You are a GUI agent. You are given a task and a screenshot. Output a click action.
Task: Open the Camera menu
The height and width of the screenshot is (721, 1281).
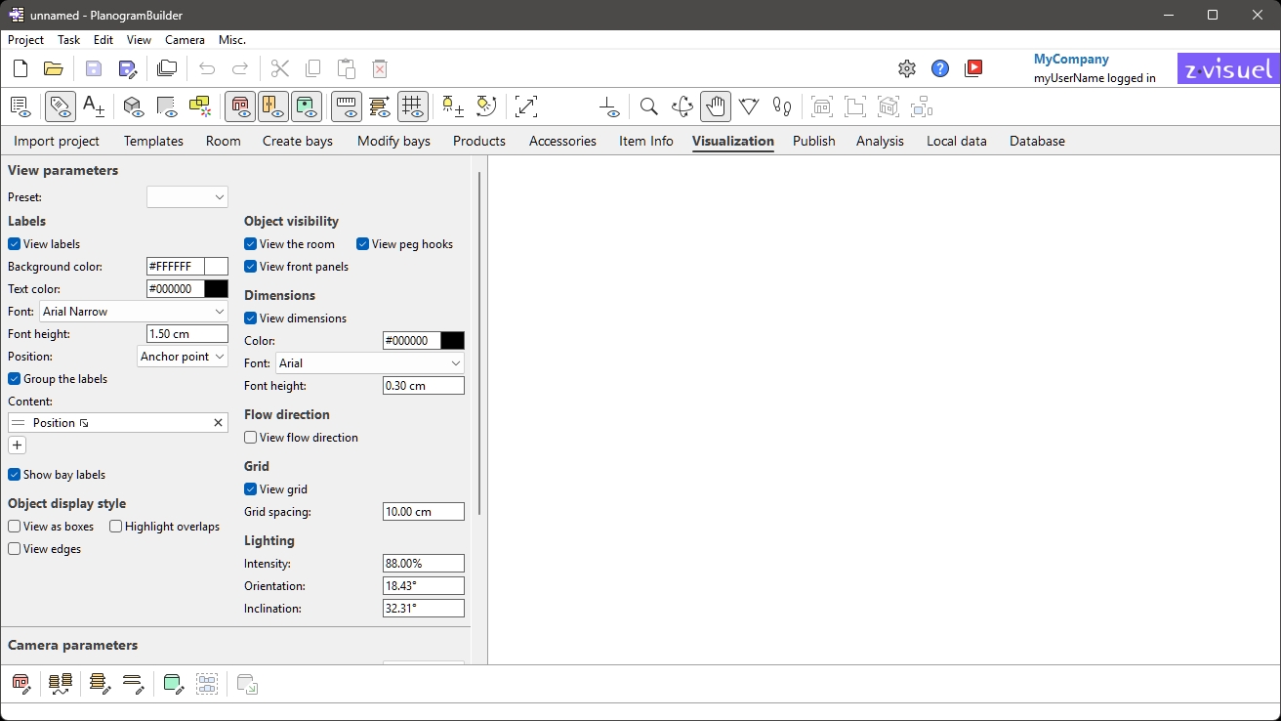point(185,40)
